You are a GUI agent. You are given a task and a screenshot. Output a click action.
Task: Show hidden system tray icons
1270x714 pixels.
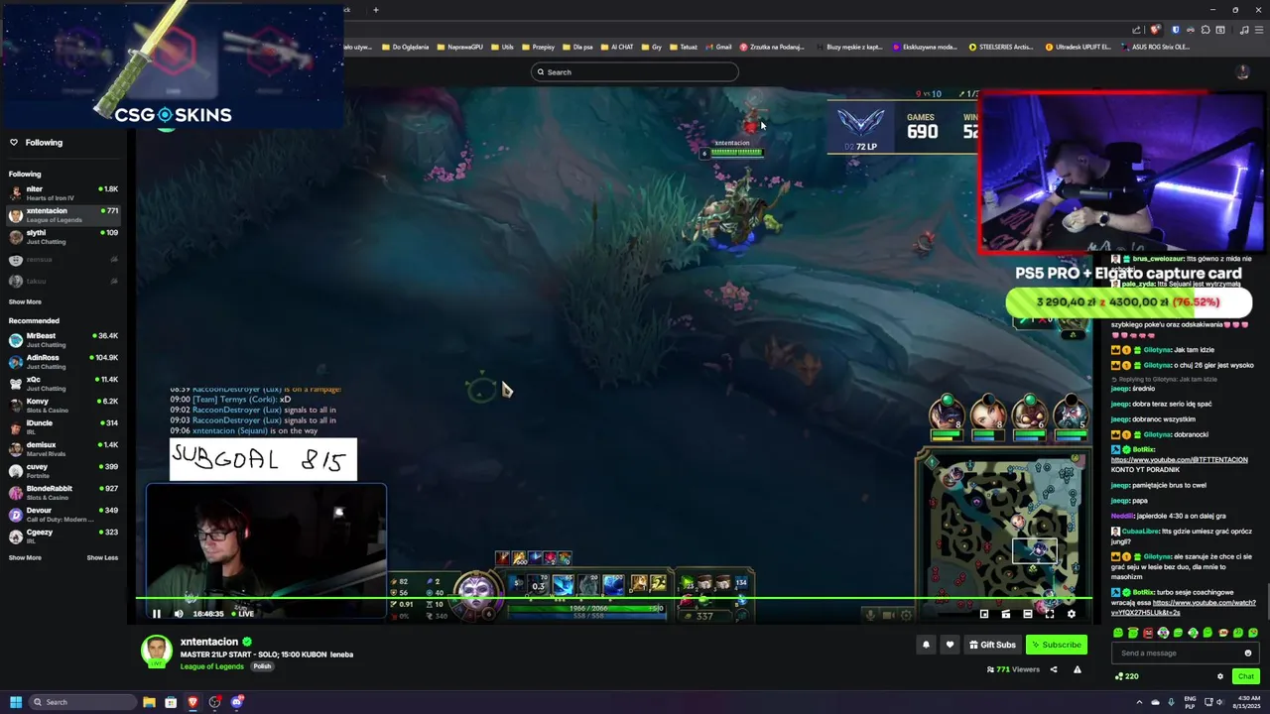click(x=1139, y=702)
